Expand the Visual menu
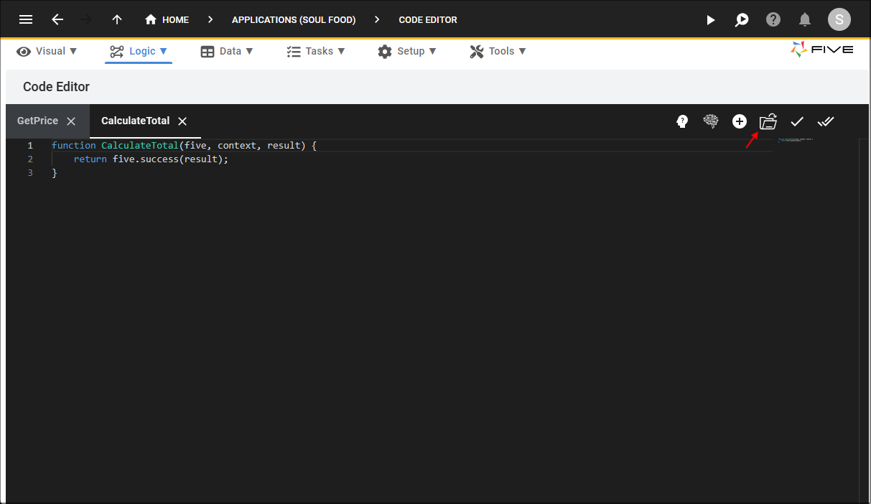Screen dimensions: 871x504 [47, 51]
